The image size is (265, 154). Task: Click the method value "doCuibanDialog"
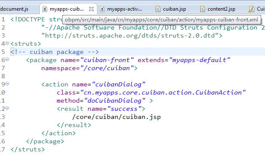[114, 101]
